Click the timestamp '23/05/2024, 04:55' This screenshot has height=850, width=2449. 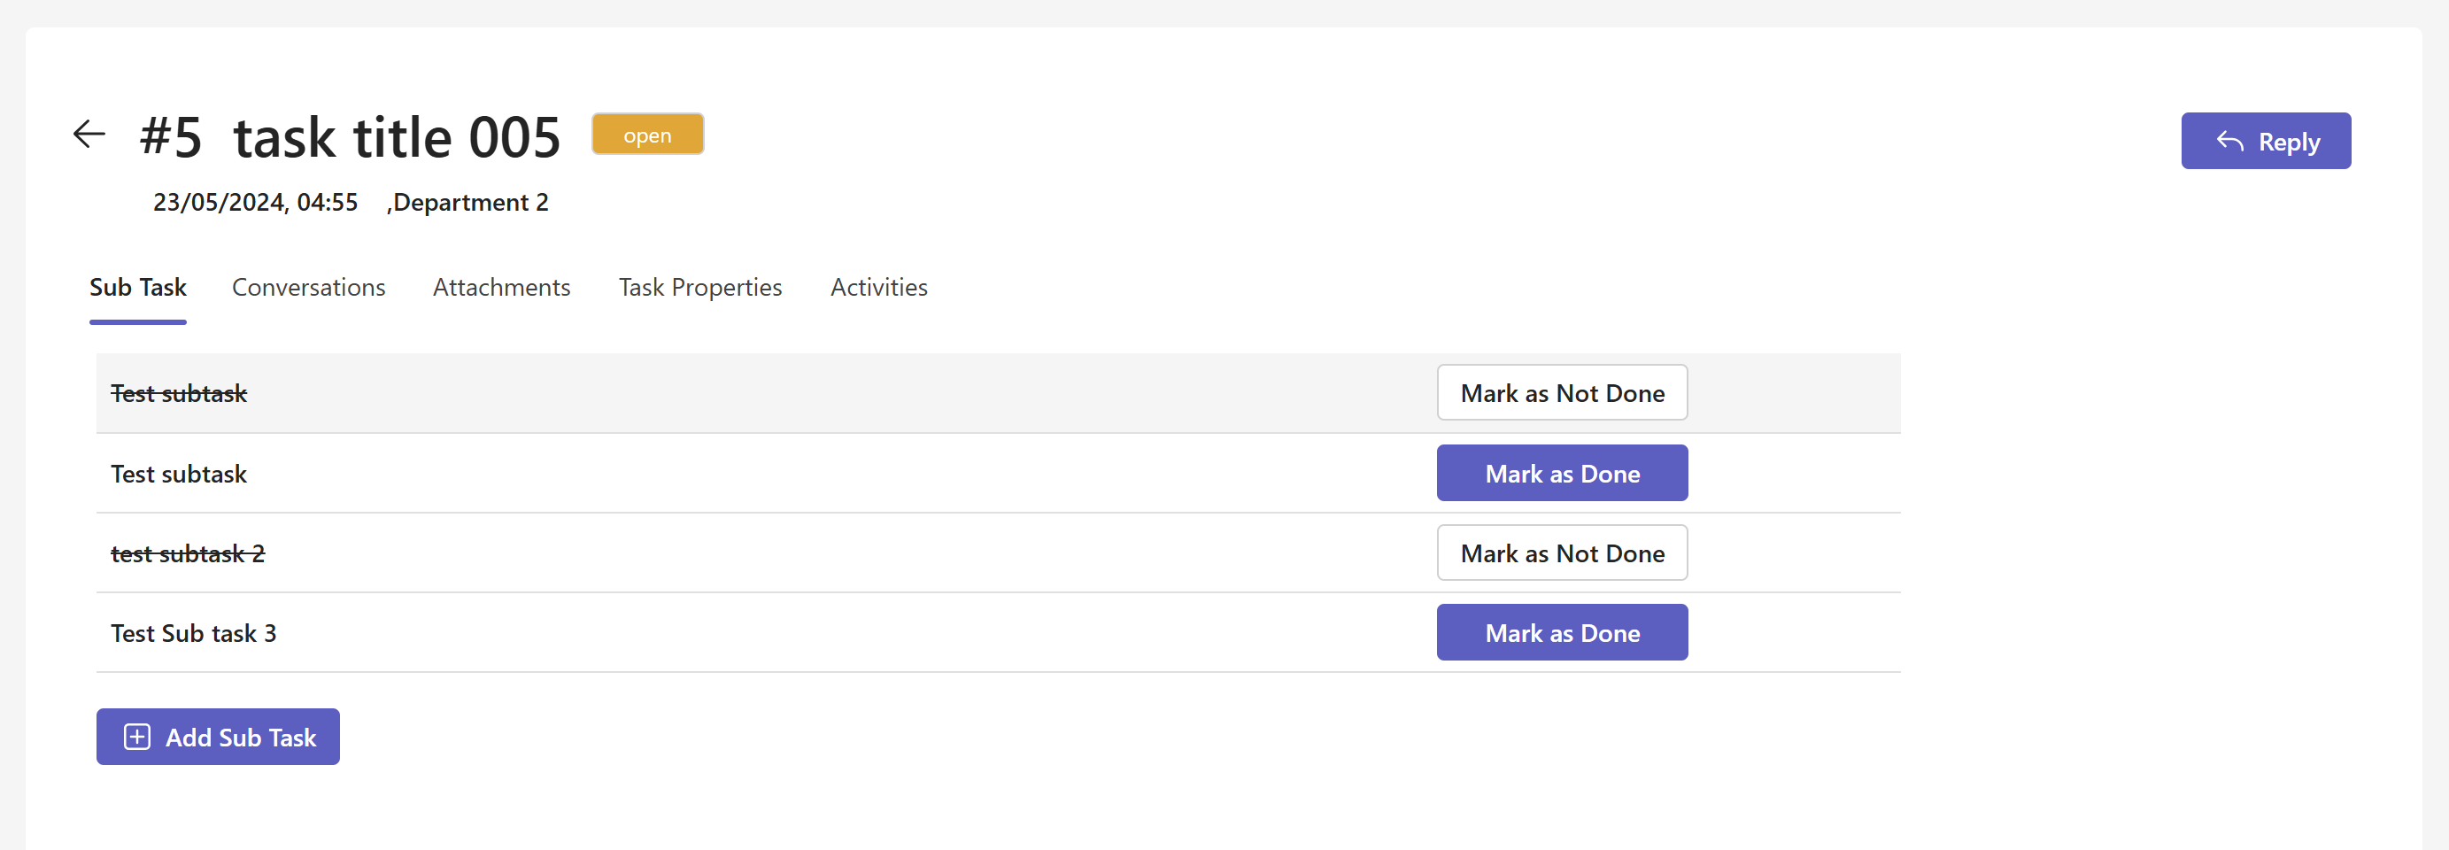[x=255, y=202]
